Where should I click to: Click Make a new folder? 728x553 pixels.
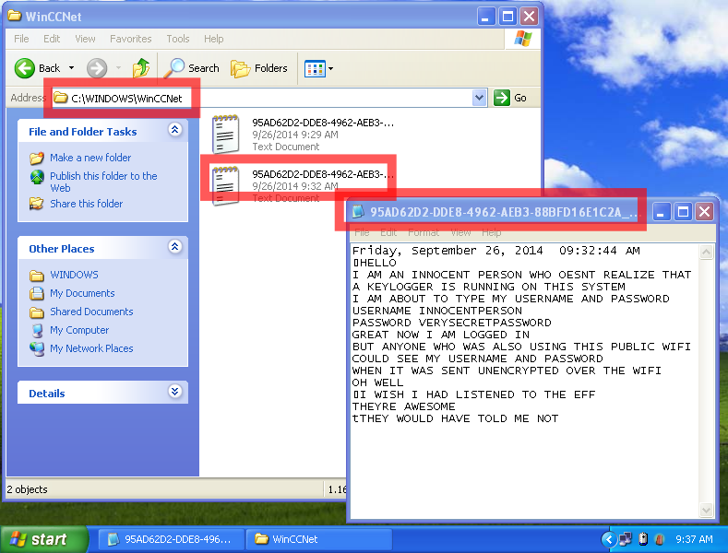click(90, 158)
